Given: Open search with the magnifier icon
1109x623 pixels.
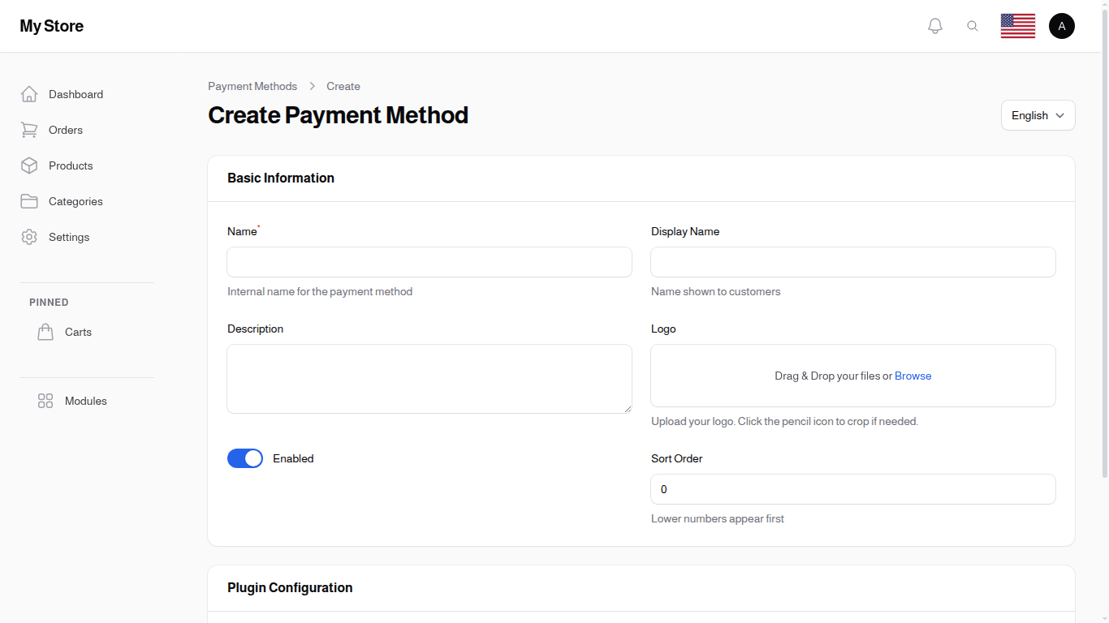Looking at the screenshot, I should coord(973,25).
